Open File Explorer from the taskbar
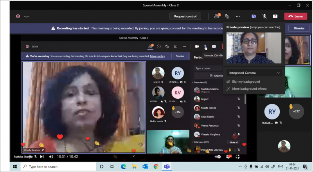The image size is (313, 172). coord(134,167)
